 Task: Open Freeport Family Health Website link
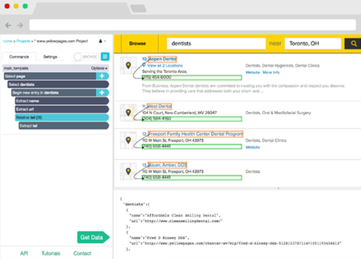click(x=252, y=147)
